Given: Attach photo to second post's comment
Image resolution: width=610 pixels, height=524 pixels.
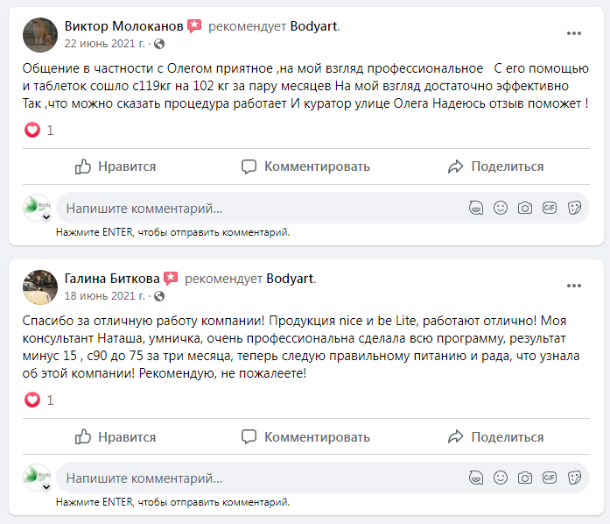Looking at the screenshot, I should pyautogui.click(x=525, y=478).
